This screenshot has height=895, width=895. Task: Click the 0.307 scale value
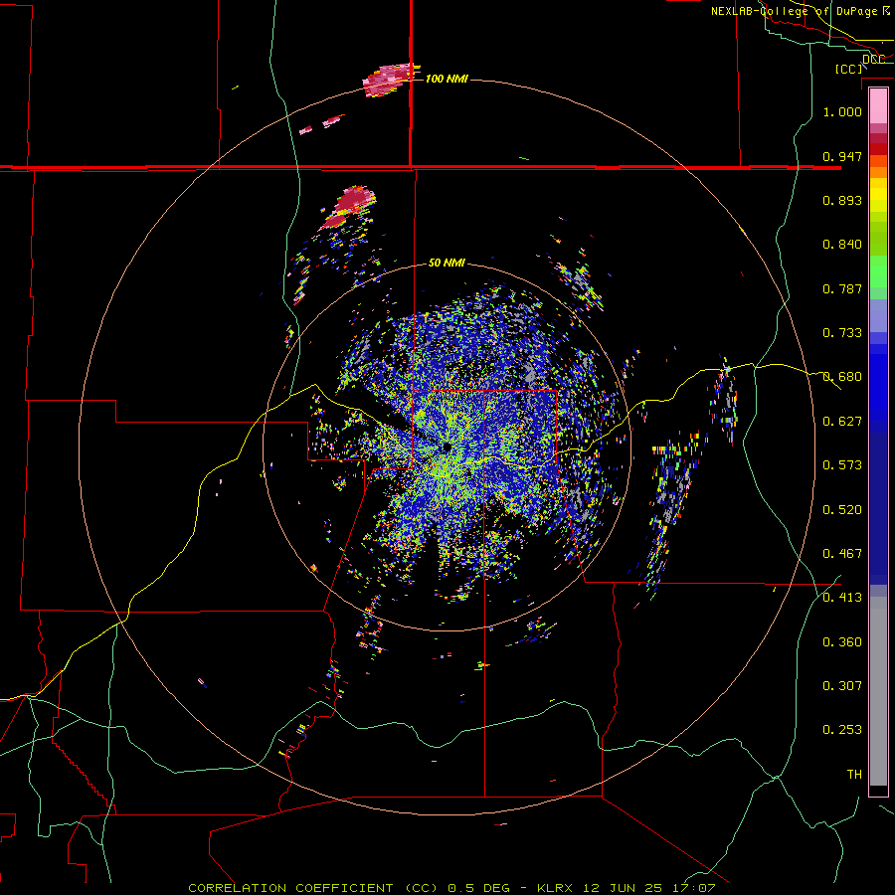pyautogui.click(x=842, y=686)
